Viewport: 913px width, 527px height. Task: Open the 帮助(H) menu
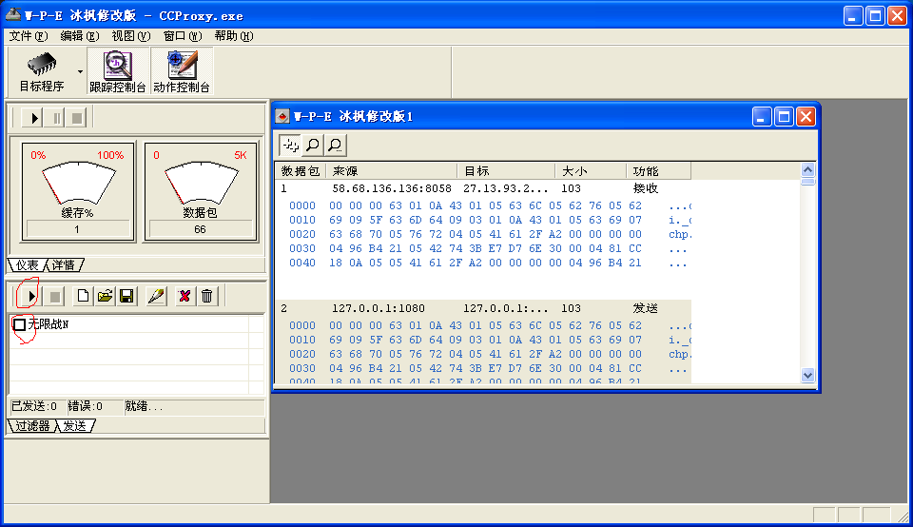click(234, 36)
